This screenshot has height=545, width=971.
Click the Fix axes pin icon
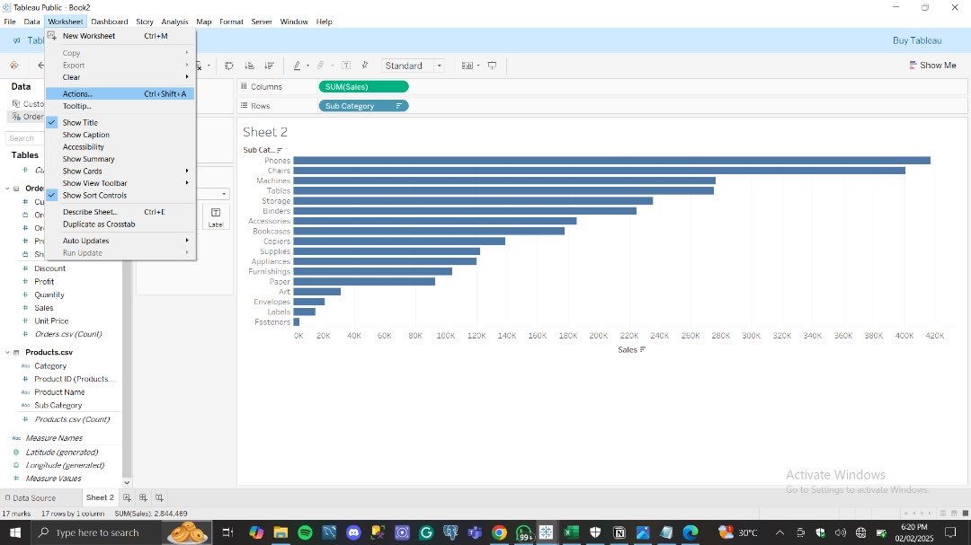[365, 66]
